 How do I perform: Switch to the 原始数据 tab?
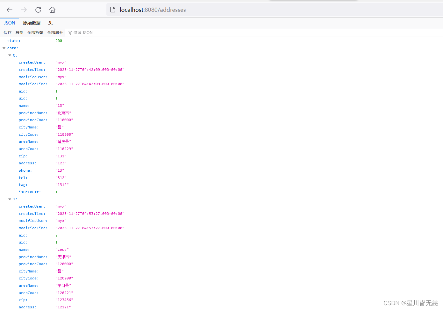[32, 23]
